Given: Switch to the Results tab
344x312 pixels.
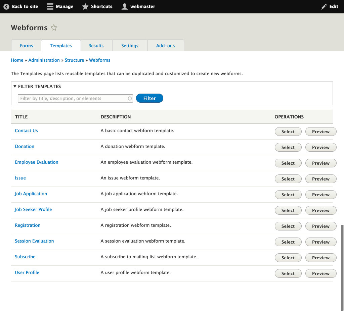Looking at the screenshot, I should [96, 46].
